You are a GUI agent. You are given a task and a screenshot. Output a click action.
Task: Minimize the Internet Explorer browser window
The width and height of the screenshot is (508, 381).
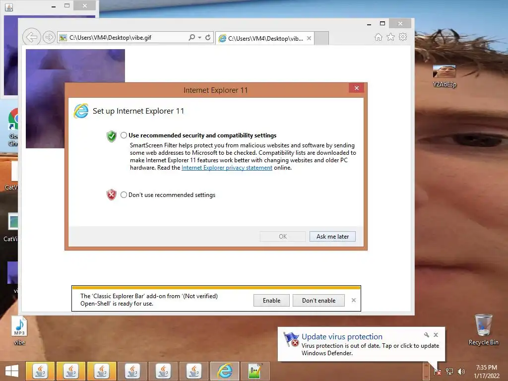(369, 24)
